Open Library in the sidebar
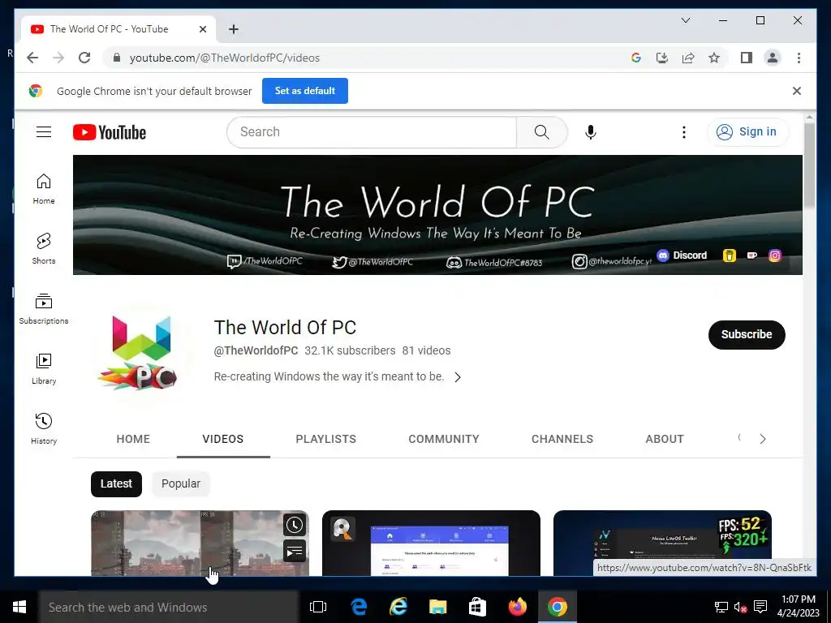 [44, 369]
